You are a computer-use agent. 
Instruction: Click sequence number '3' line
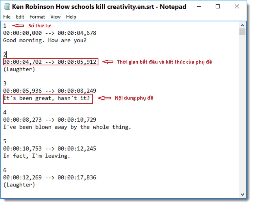(5, 84)
